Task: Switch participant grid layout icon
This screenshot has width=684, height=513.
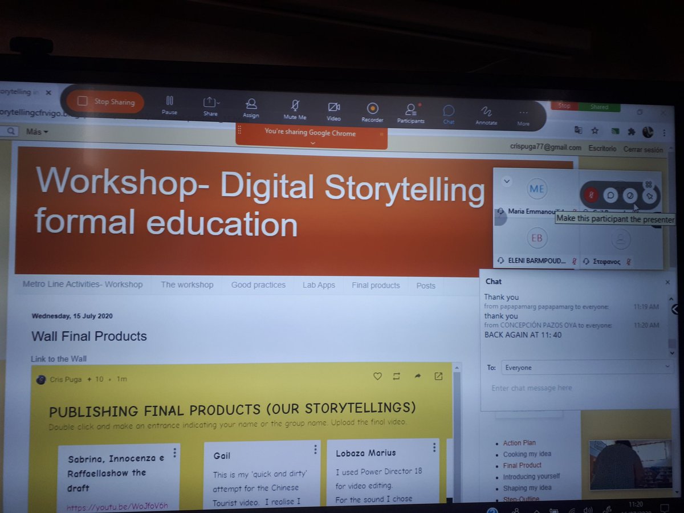Action: tap(649, 184)
